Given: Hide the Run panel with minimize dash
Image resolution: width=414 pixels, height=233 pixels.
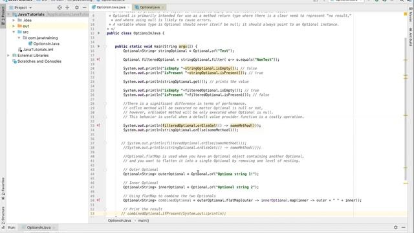Looking at the screenshot, I should [x=404, y=227].
